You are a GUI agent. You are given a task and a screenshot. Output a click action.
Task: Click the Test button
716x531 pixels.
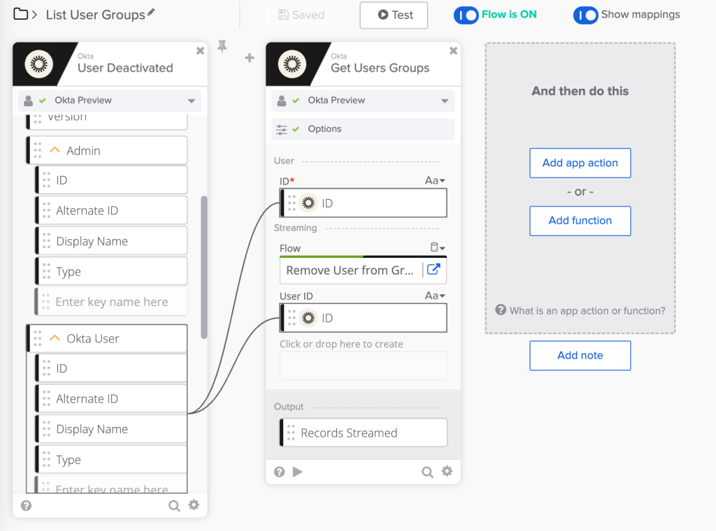coord(394,15)
